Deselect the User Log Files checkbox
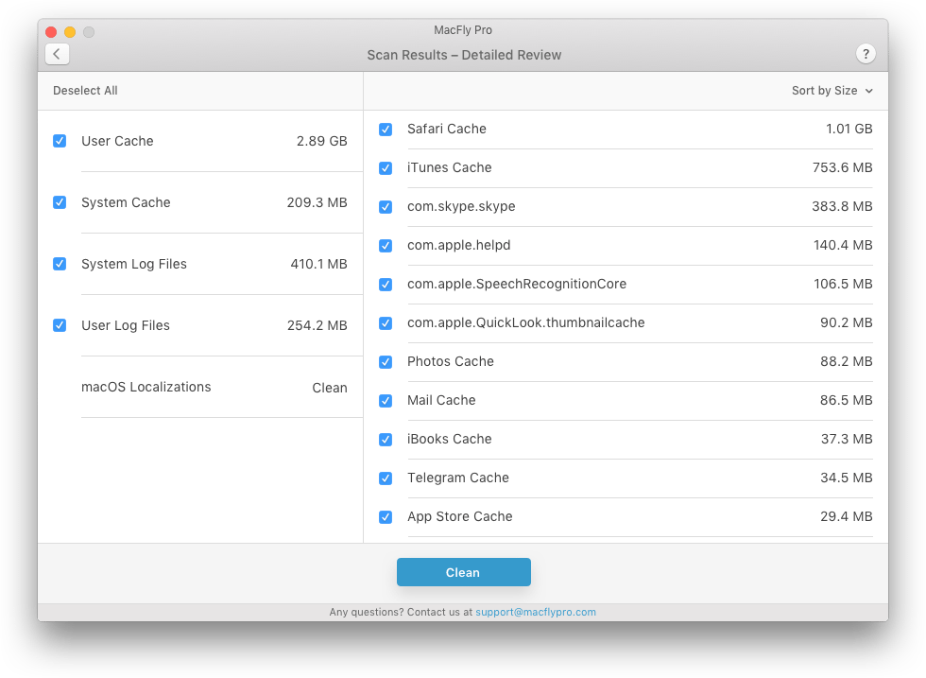 pyautogui.click(x=60, y=325)
